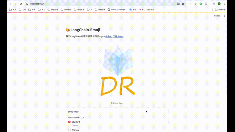Open the 工具 bookmarks folder
The image size is (235, 132).
pos(22,10)
